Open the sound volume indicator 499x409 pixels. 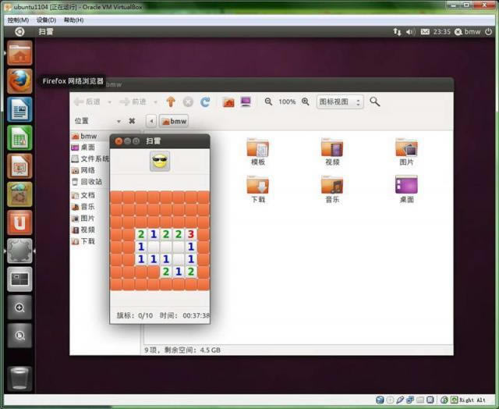[411, 31]
